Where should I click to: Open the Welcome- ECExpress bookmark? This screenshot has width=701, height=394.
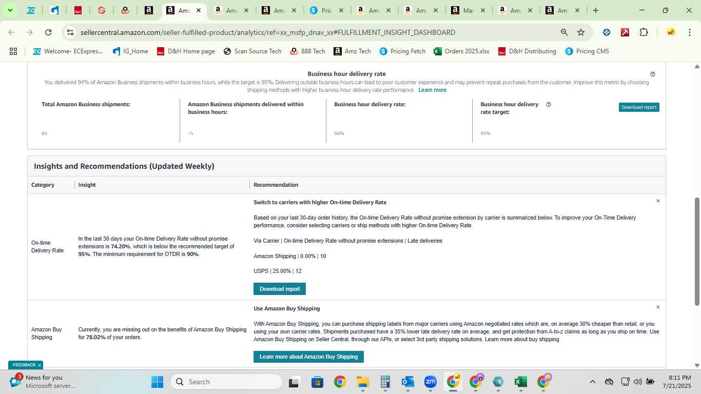click(x=68, y=51)
